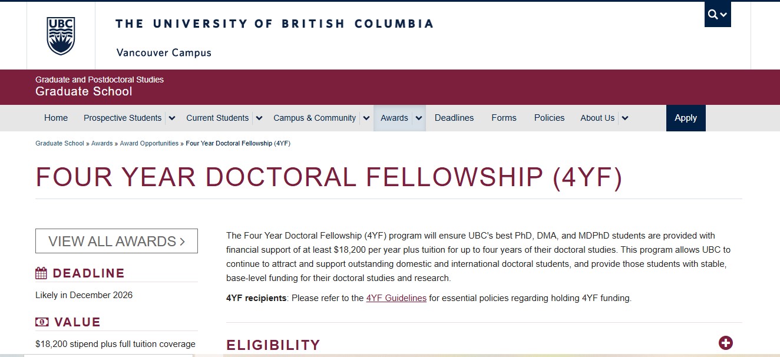780x357 pixels.
Task: Click the Value money icon
Action: pos(42,322)
